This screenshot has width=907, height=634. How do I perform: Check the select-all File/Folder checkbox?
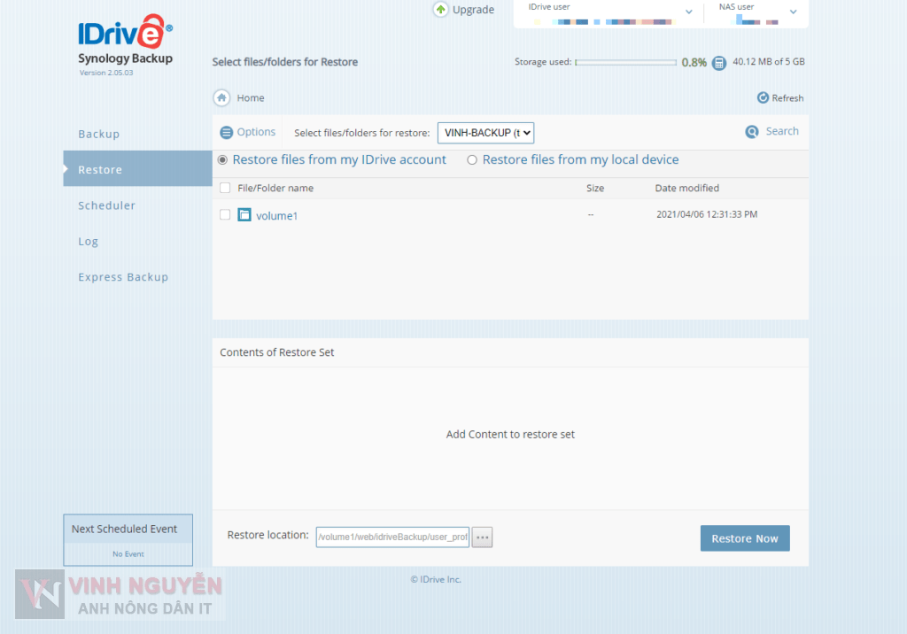(x=225, y=188)
